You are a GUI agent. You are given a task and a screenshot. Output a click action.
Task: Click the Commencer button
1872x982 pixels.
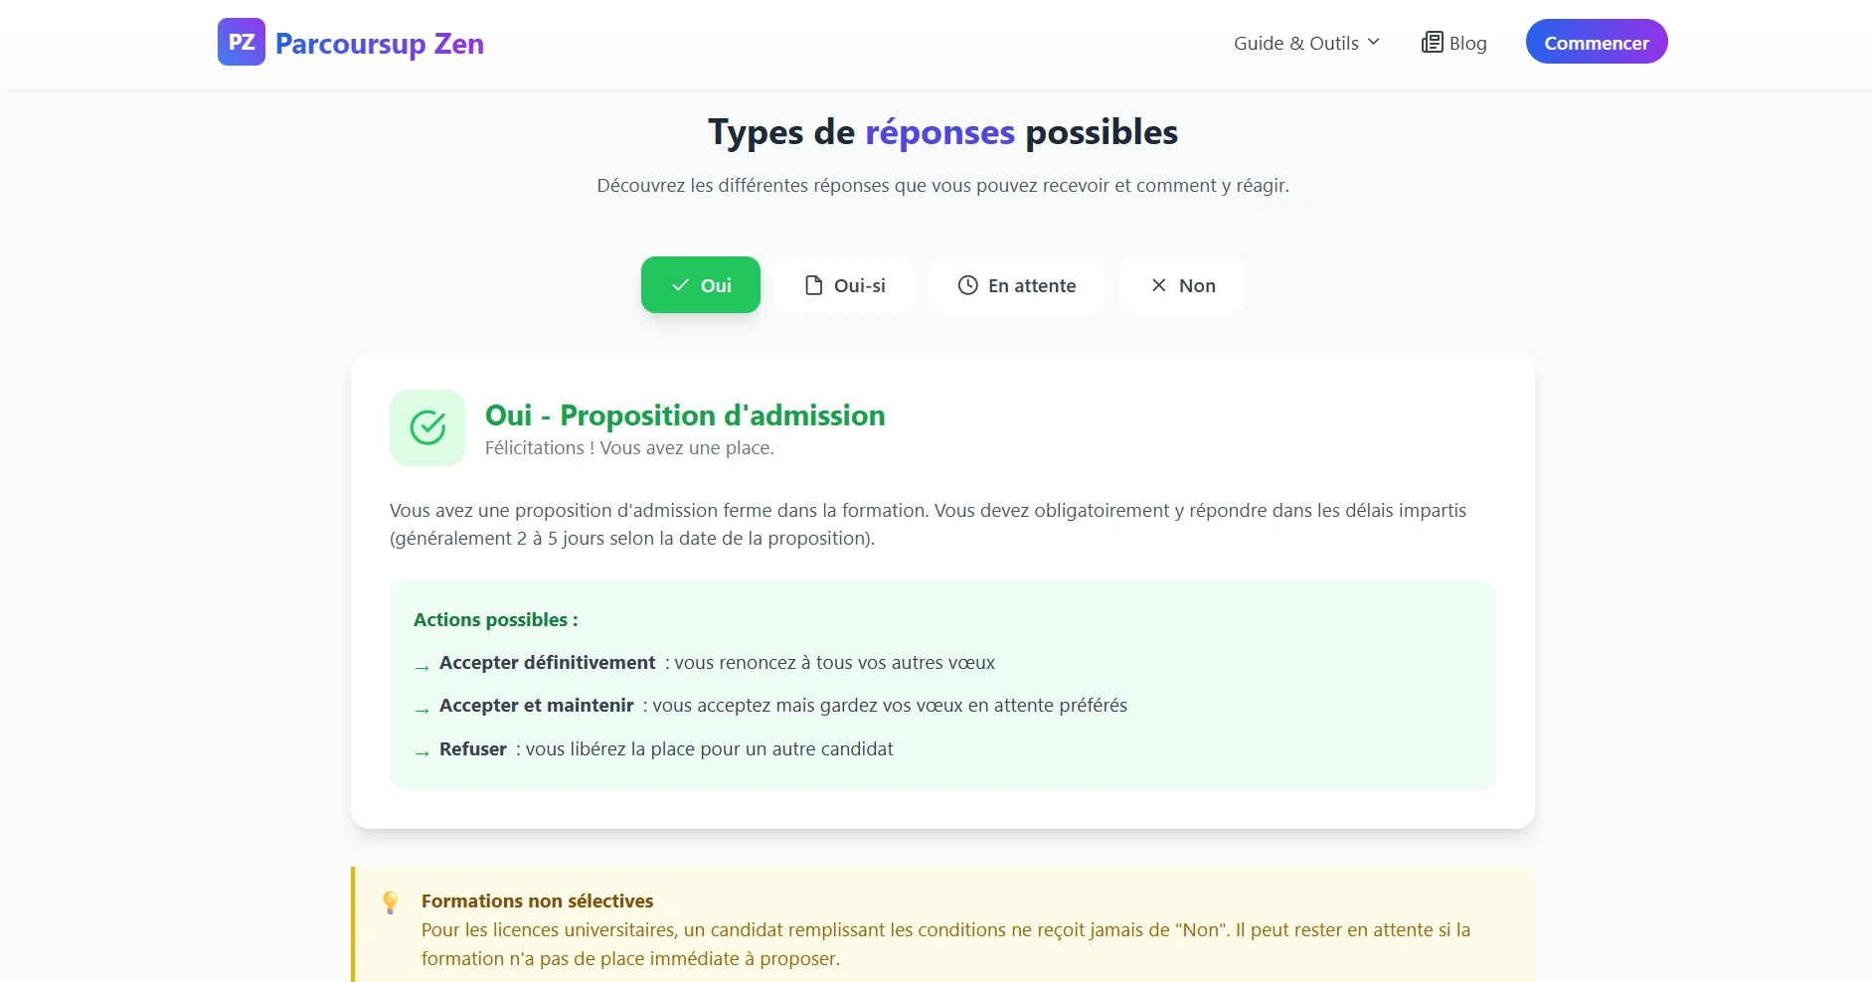tap(1597, 42)
